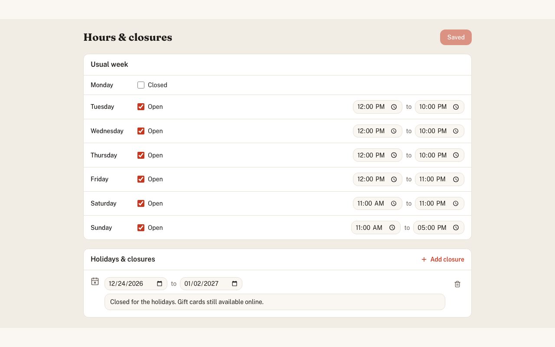Click clock icon in Friday closing time
The width and height of the screenshot is (555, 347).
(x=456, y=179)
